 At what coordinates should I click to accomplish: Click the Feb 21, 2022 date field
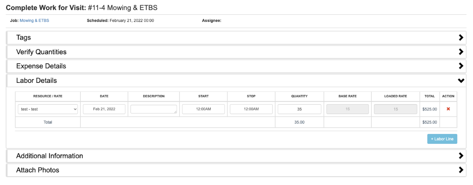pyautogui.click(x=104, y=109)
